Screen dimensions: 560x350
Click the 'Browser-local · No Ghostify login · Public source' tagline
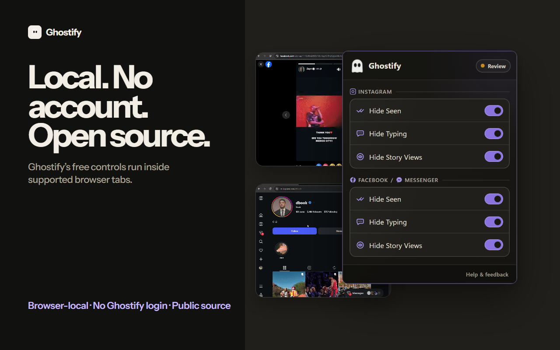pos(129,305)
